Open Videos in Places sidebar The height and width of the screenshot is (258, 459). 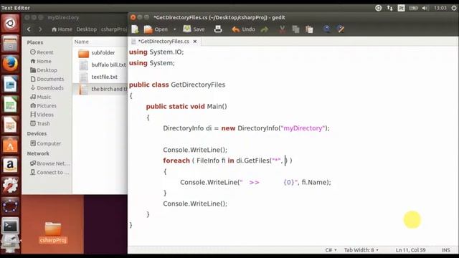click(x=42, y=115)
